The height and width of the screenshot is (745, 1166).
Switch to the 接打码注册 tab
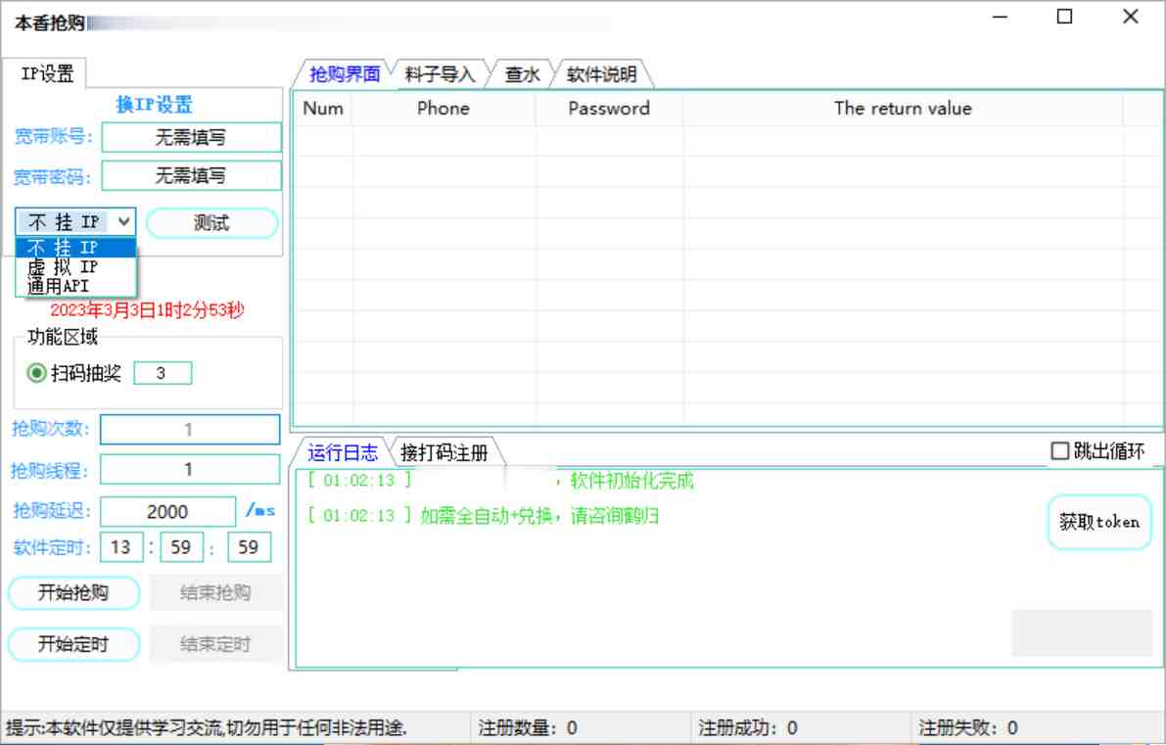point(447,451)
